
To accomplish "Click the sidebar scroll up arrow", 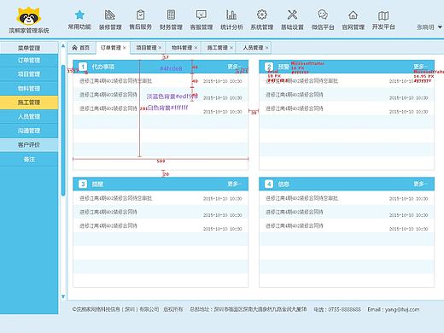I will (63, 45).
